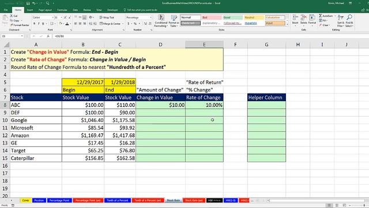369x208 pixels.
Task: Toggle bold formatting
Action: [35, 24]
